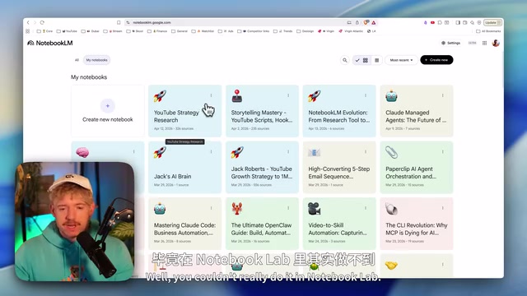Open options menu for Storytelling Mastery

coord(288,95)
